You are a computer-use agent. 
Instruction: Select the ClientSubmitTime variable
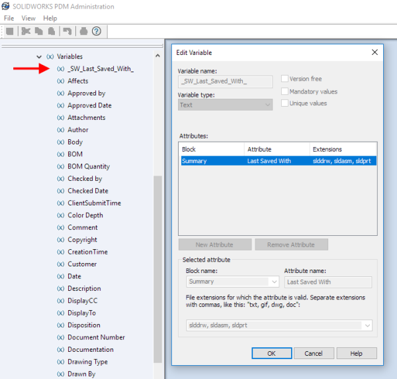click(94, 203)
